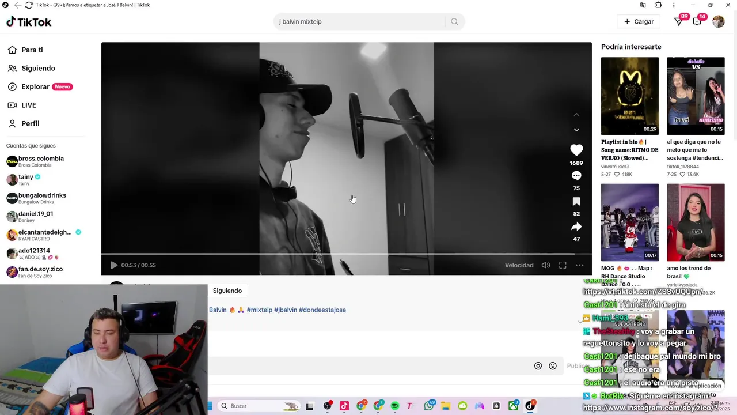
Task: Open bross.colombia account
Action: 40,161
